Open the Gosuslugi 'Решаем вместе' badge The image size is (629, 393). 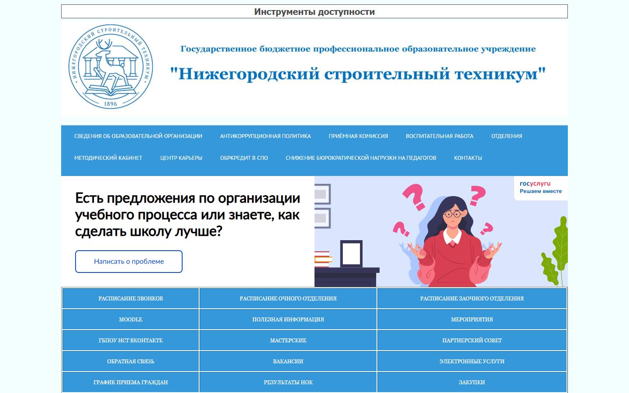click(x=541, y=188)
